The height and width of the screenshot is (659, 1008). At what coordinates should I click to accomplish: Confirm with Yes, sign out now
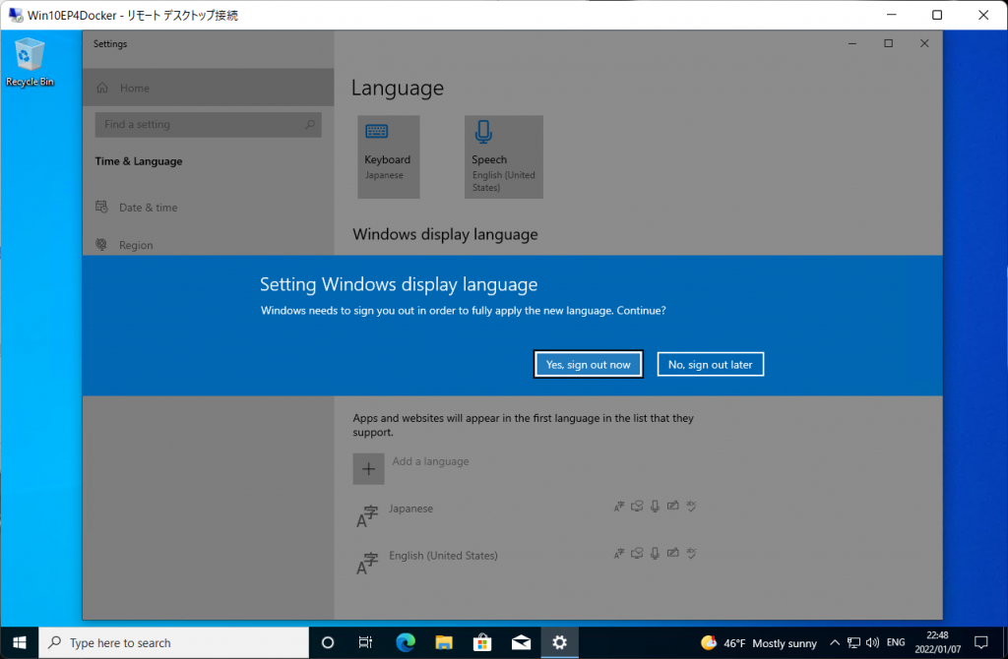[589, 364]
